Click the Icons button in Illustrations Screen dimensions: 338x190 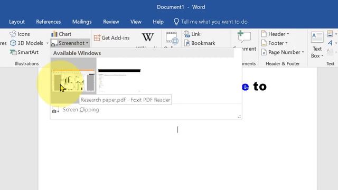pos(20,34)
